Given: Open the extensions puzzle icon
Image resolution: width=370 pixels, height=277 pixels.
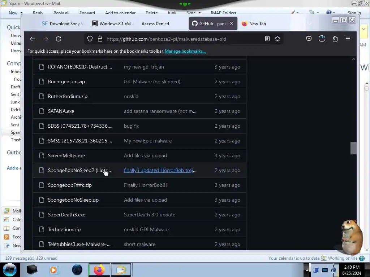Looking at the screenshot, I should 335,39.
